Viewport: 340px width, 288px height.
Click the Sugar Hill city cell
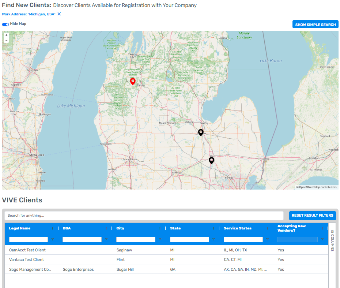point(125,269)
